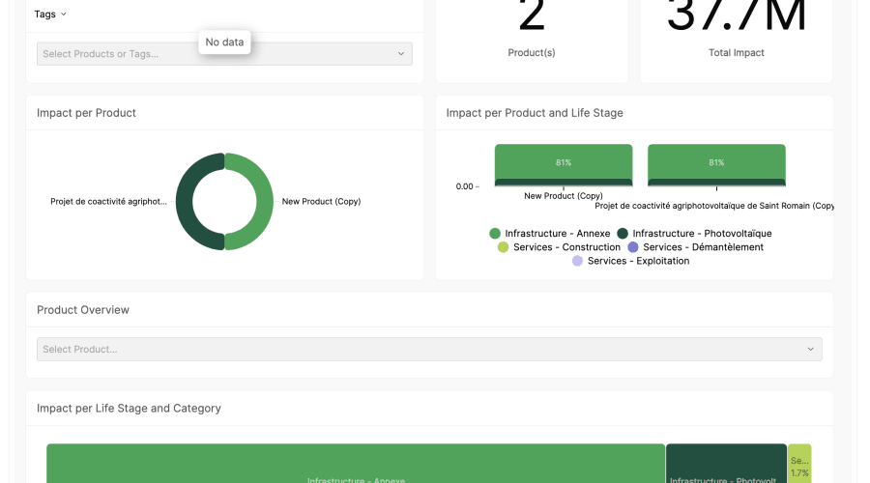Open Select Products or Tags combo box
The height and width of the screenshot is (483, 870).
click(x=224, y=54)
